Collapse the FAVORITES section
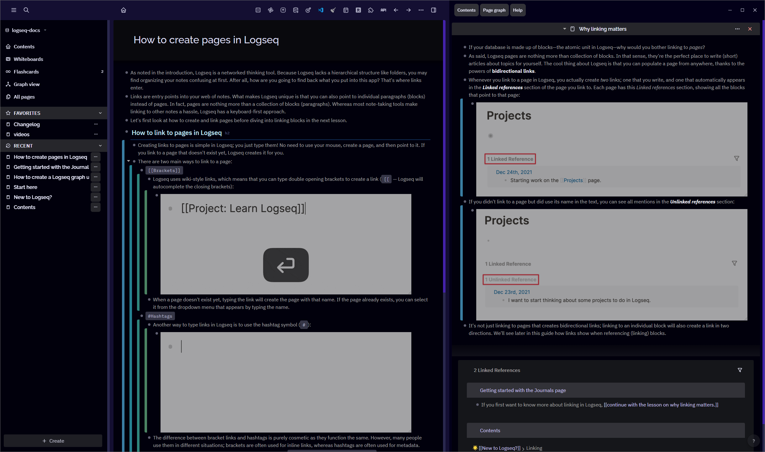The width and height of the screenshot is (765, 452). pyautogui.click(x=100, y=113)
